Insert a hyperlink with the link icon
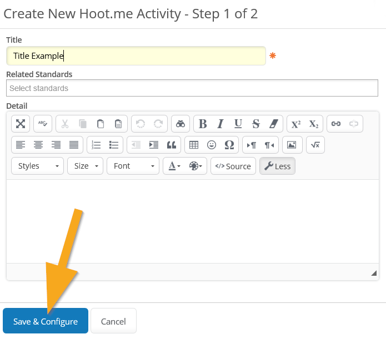 point(336,124)
